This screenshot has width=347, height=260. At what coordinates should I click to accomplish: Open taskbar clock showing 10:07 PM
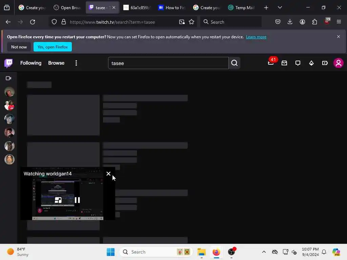point(310,252)
